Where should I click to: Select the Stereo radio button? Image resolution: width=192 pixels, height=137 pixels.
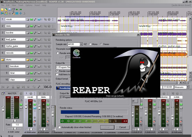click(101, 44)
